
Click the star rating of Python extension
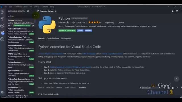(x=95, y=22)
